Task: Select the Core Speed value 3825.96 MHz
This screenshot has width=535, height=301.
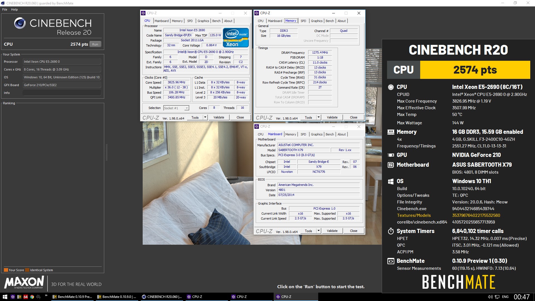Action: pyautogui.click(x=176, y=82)
